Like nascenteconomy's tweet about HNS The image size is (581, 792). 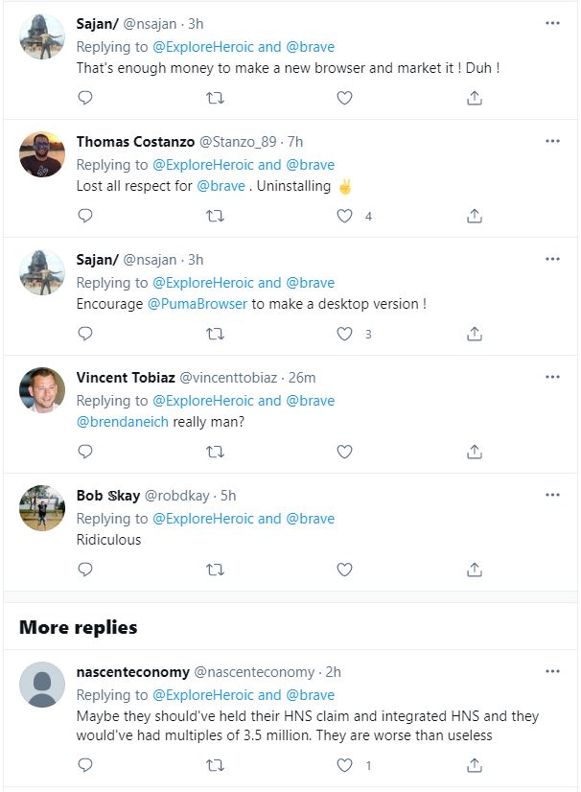[345, 765]
